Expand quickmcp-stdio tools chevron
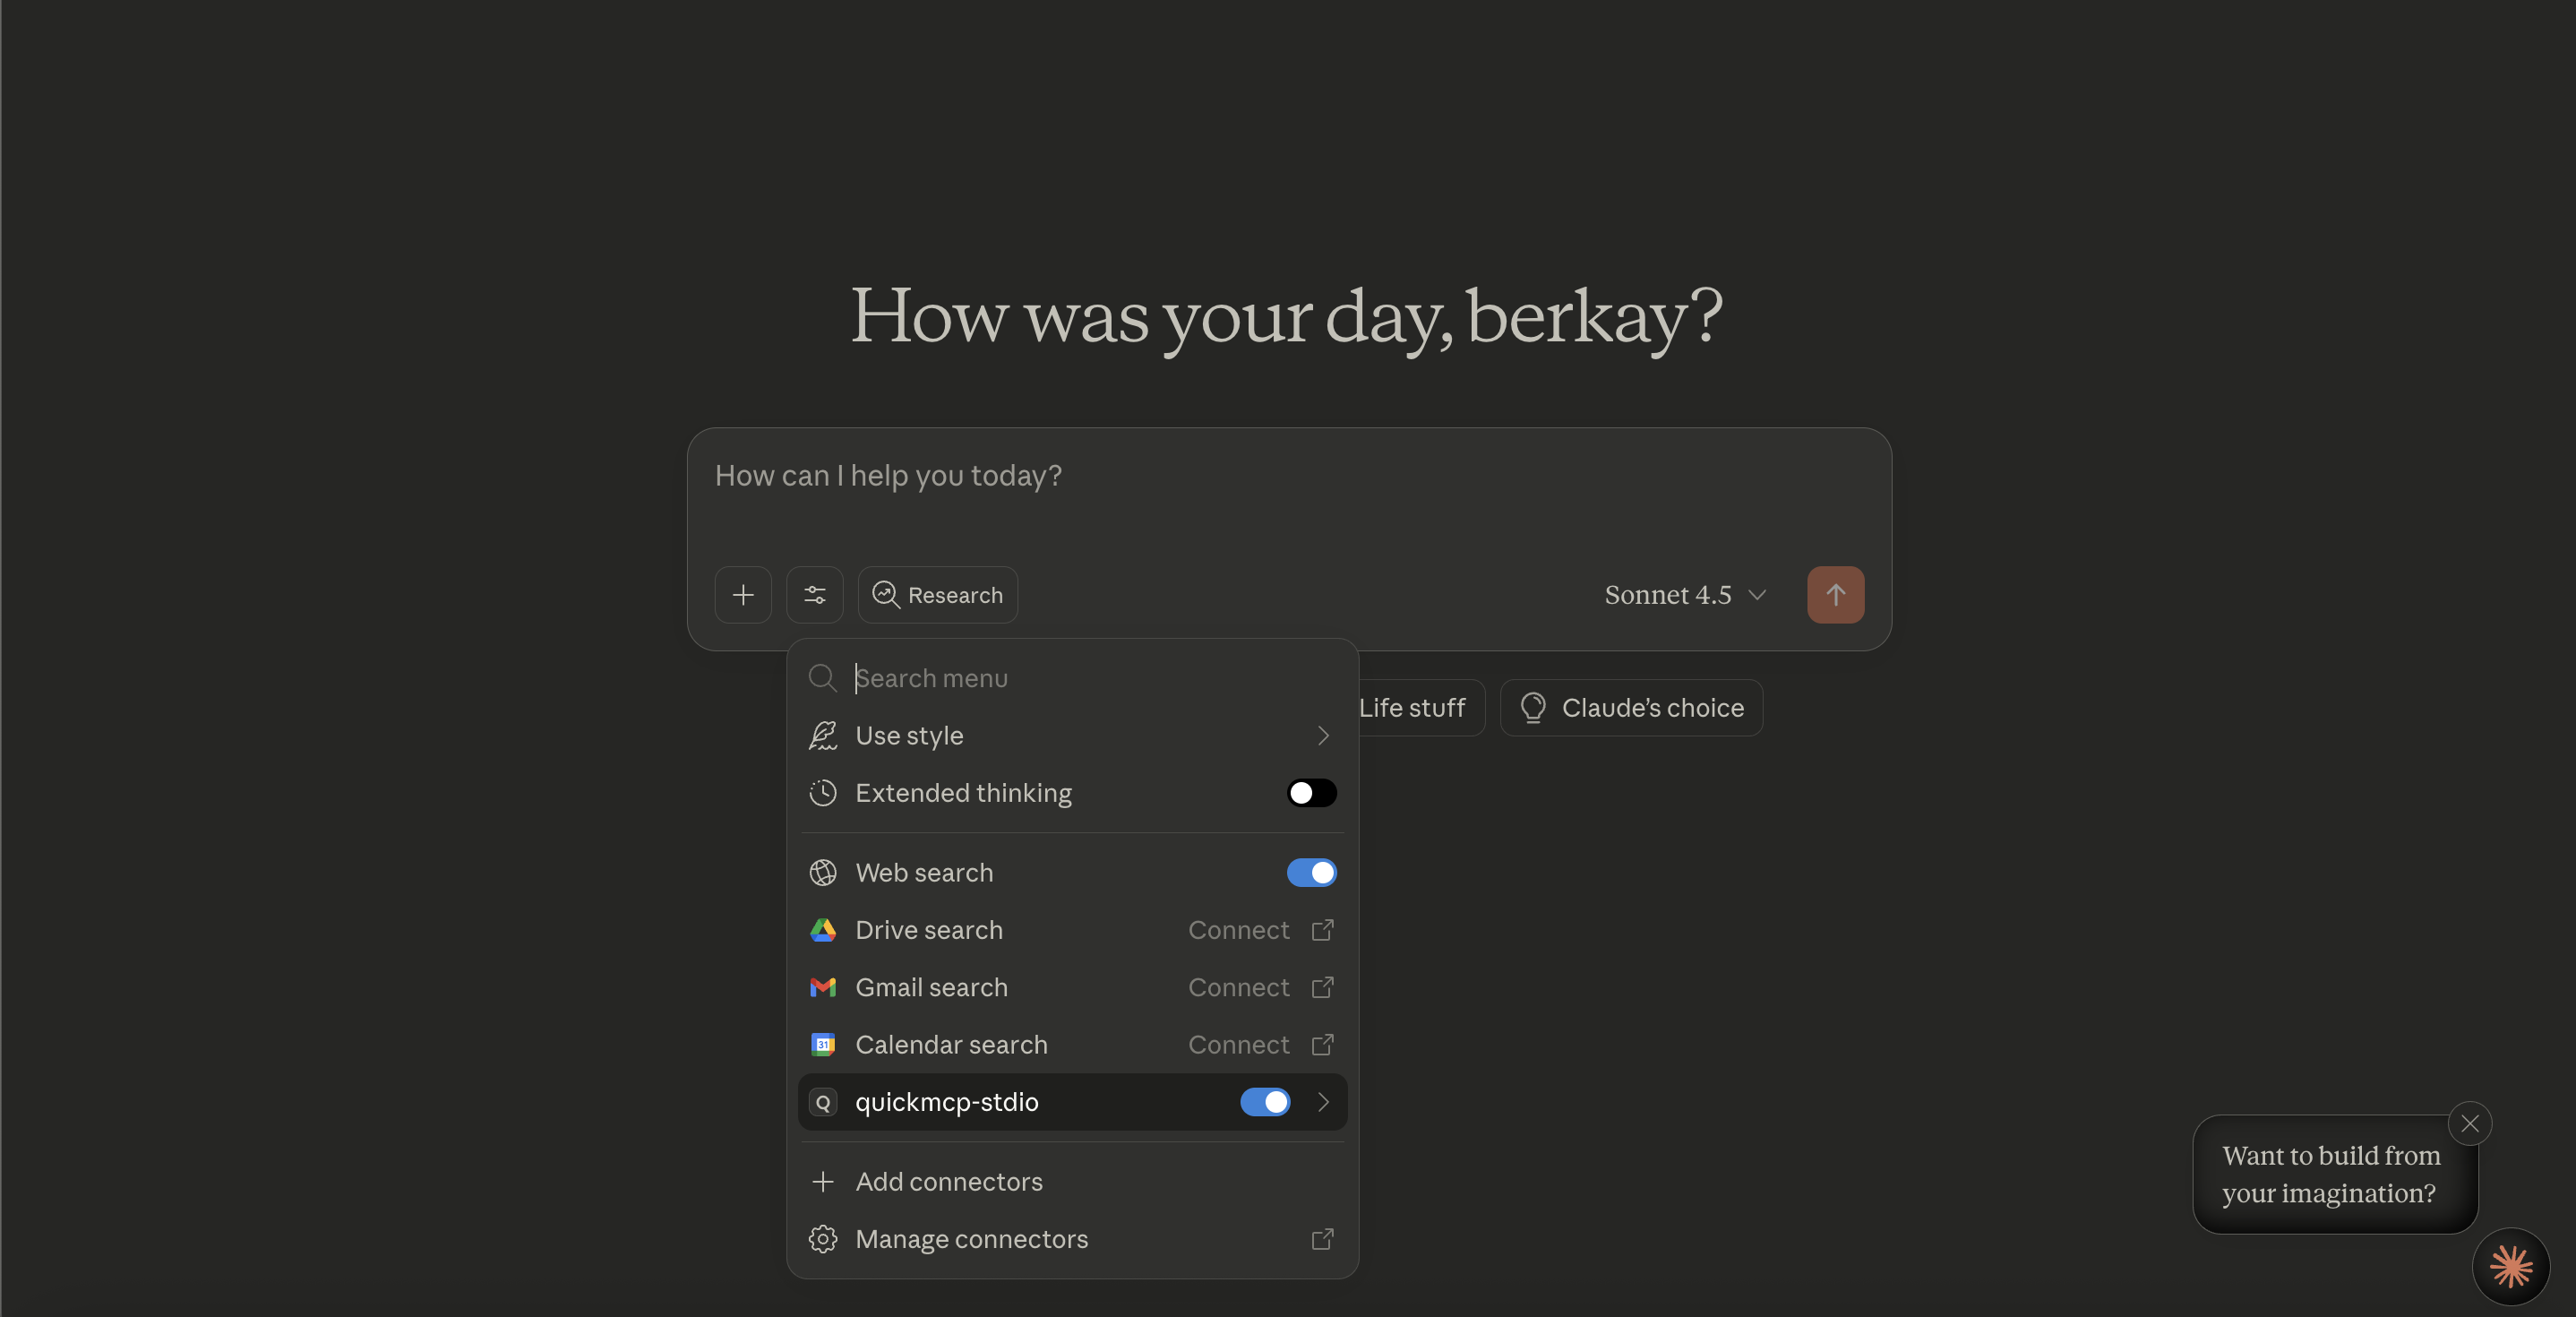 tap(1322, 1102)
